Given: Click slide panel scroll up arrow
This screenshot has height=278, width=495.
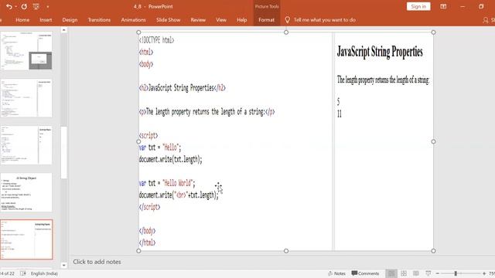Looking at the screenshot, I should (x=63, y=30).
